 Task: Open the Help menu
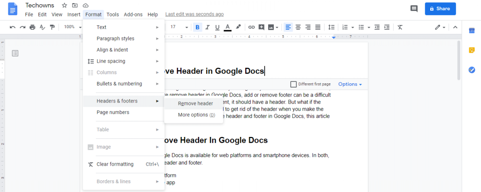[153, 15]
